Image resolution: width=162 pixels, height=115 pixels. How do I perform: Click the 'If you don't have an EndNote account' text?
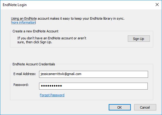tap(52, 38)
